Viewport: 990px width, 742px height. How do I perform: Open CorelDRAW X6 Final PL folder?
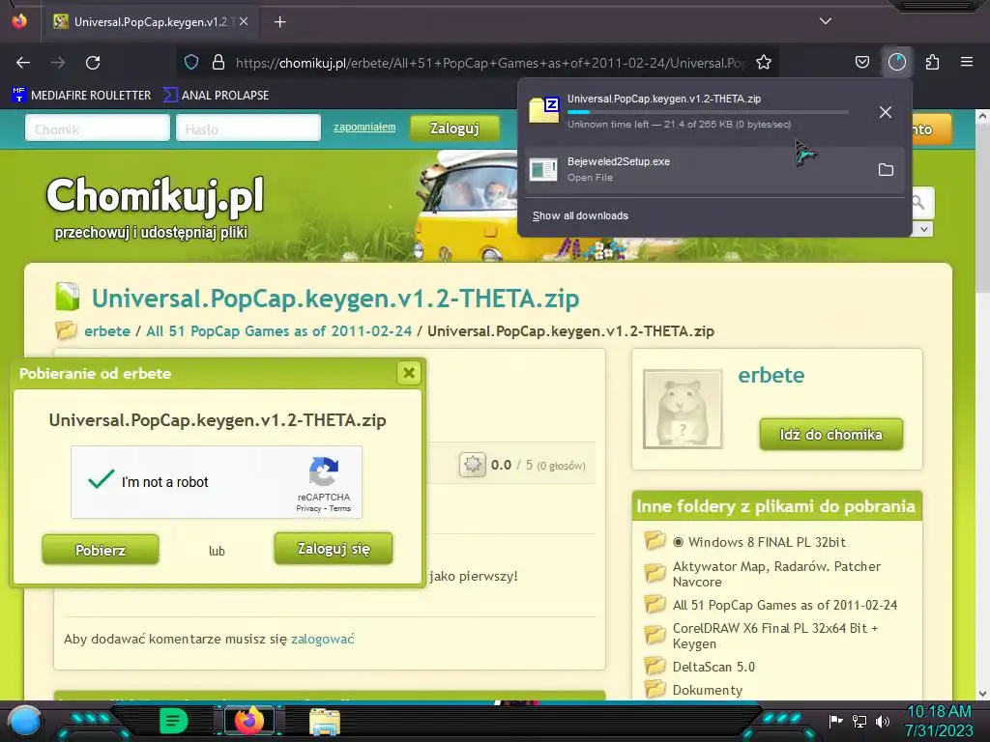775,636
